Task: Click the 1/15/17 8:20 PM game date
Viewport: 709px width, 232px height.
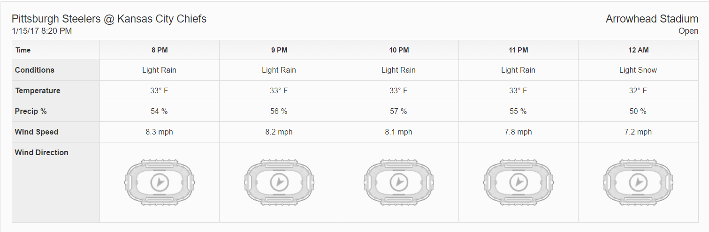Action: (x=42, y=31)
